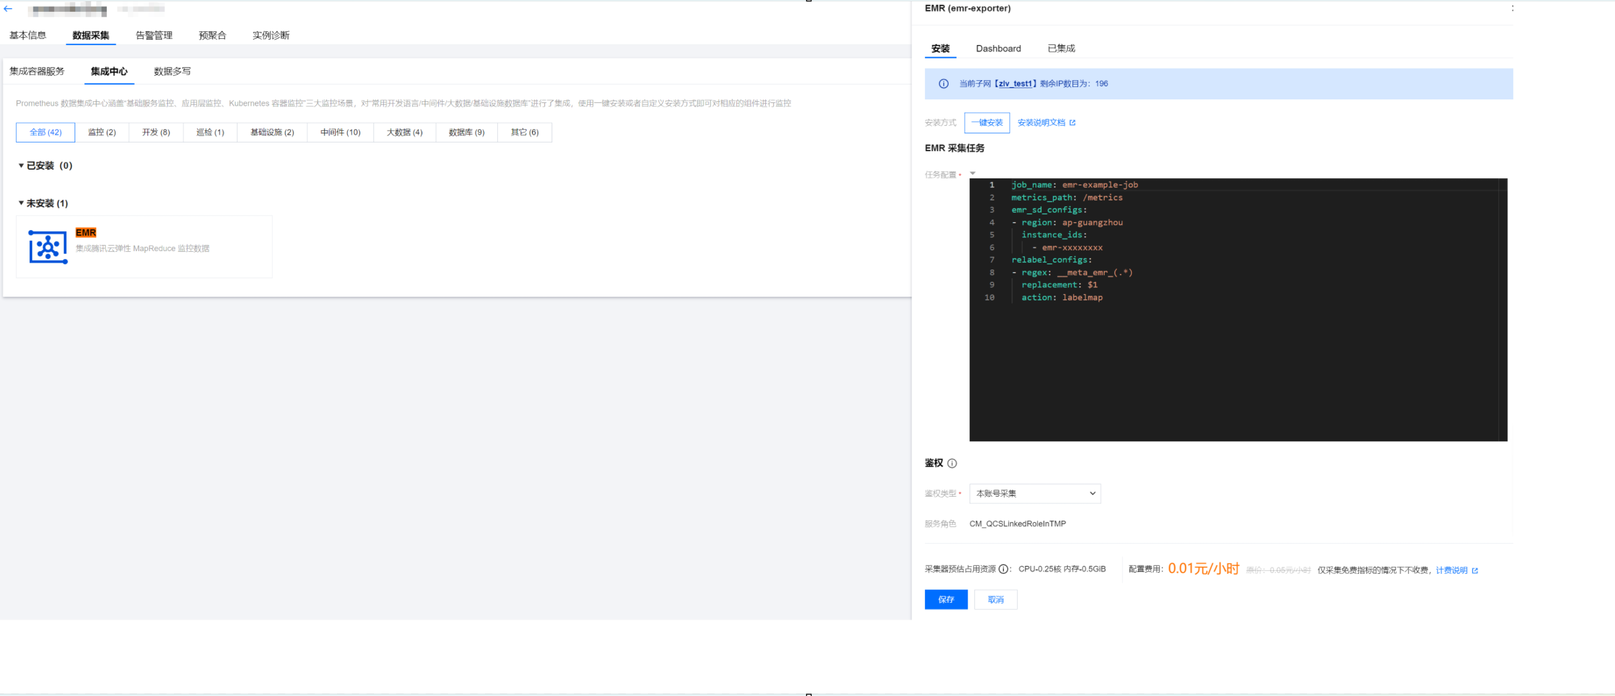The height and width of the screenshot is (696, 1615).
Task: Open the 鉴权类型 dropdown showing 本账号采集
Action: tap(1034, 494)
